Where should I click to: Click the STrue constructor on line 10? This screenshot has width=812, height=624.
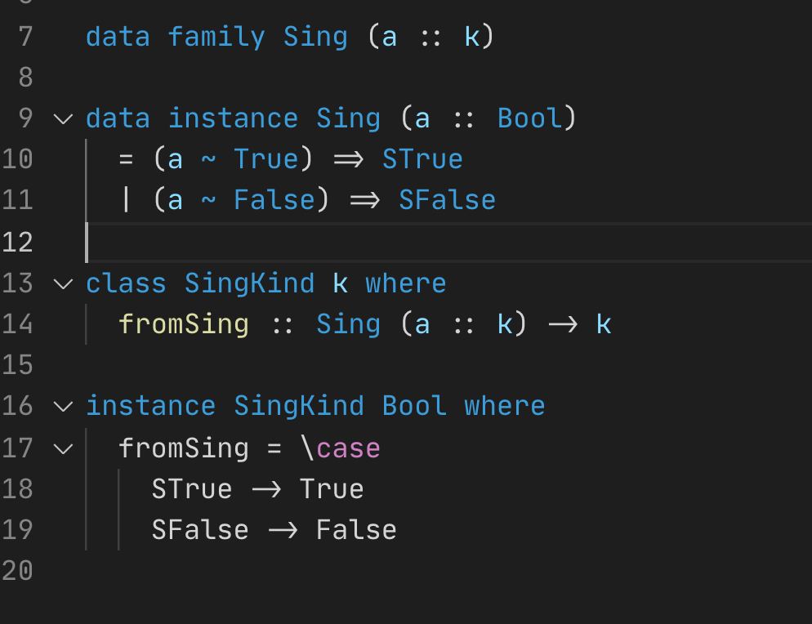click(x=422, y=159)
